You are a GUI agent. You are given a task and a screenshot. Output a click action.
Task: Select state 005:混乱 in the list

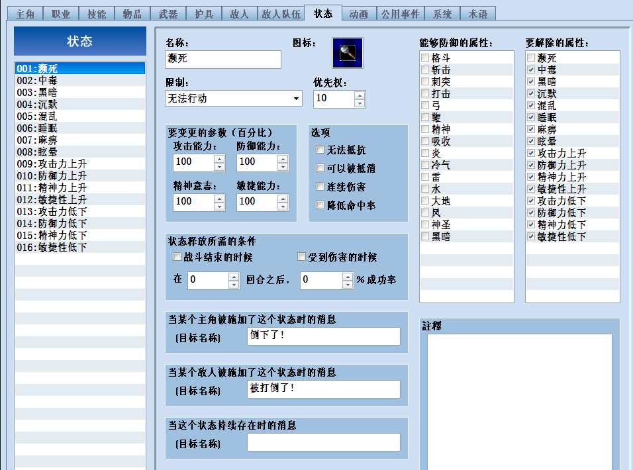click(80, 117)
